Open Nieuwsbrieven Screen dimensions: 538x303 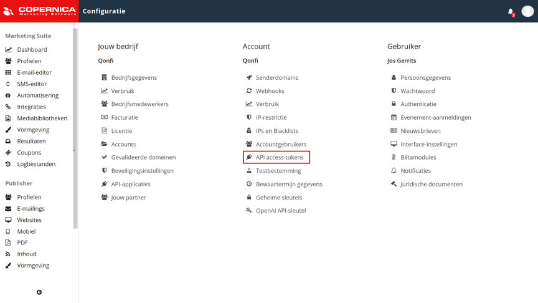pyautogui.click(x=420, y=131)
